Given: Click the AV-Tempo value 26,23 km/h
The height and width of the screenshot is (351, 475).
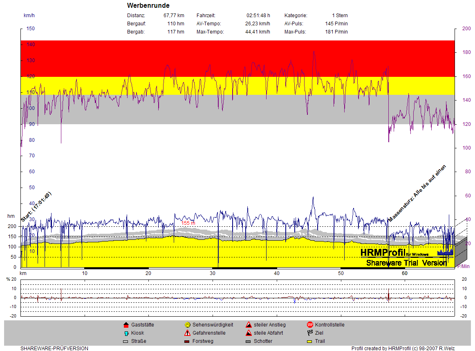Looking at the screenshot, I should point(258,24).
